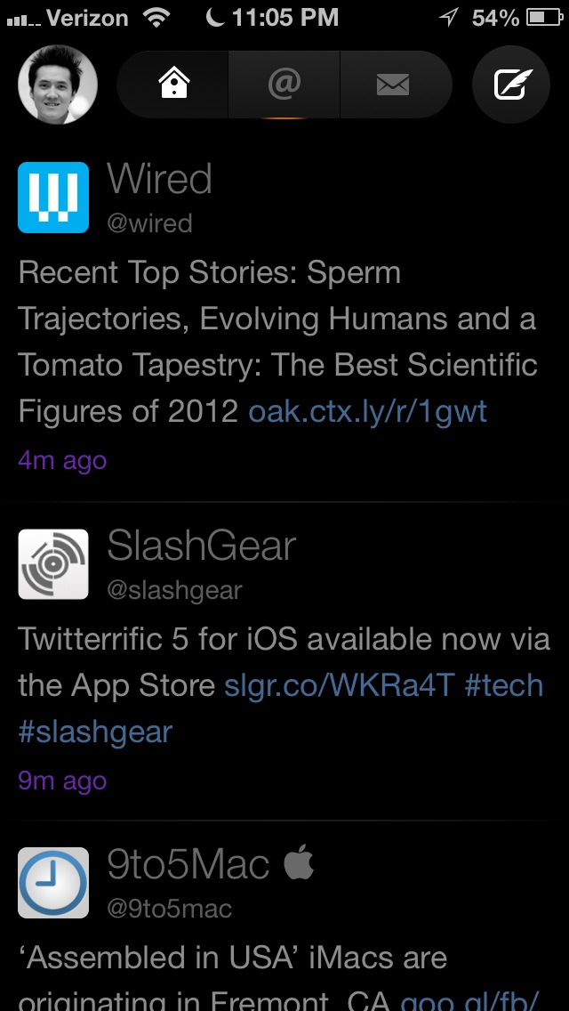Tap the 9to5Mac clock avatar icon
The image size is (569, 1011).
click(53, 882)
